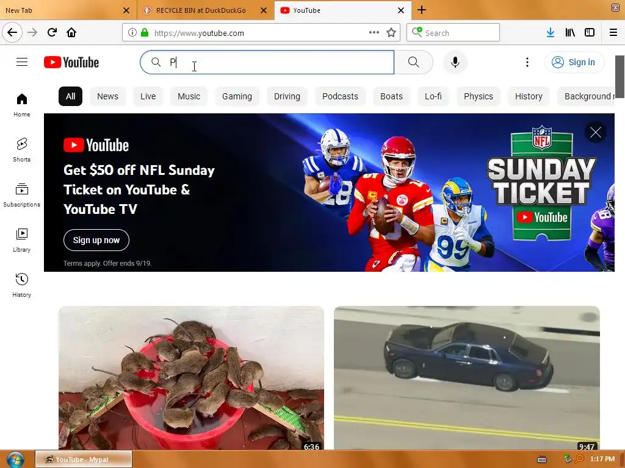Open the browser home page icon

click(71, 32)
